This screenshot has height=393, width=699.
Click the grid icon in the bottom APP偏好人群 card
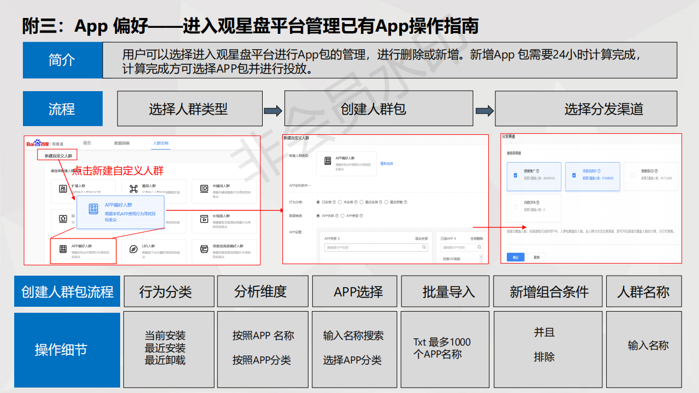pyautogui.click(x=63, y=249)
